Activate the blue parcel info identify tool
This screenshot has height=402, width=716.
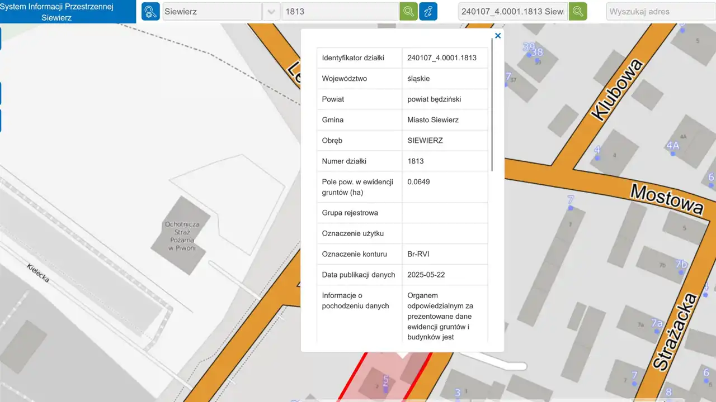click(428, 11)
